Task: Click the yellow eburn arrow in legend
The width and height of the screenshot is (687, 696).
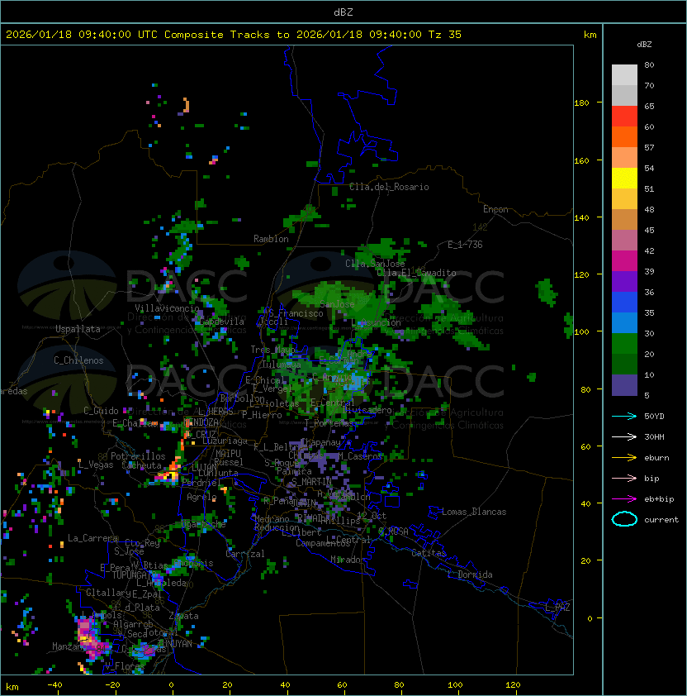Action: (x=624, y=458)
